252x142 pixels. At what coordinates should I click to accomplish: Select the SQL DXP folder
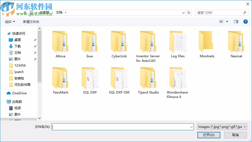90,81
